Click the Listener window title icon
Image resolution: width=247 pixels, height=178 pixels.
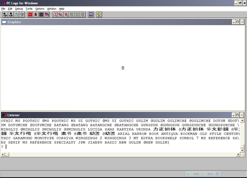point(4,115)
